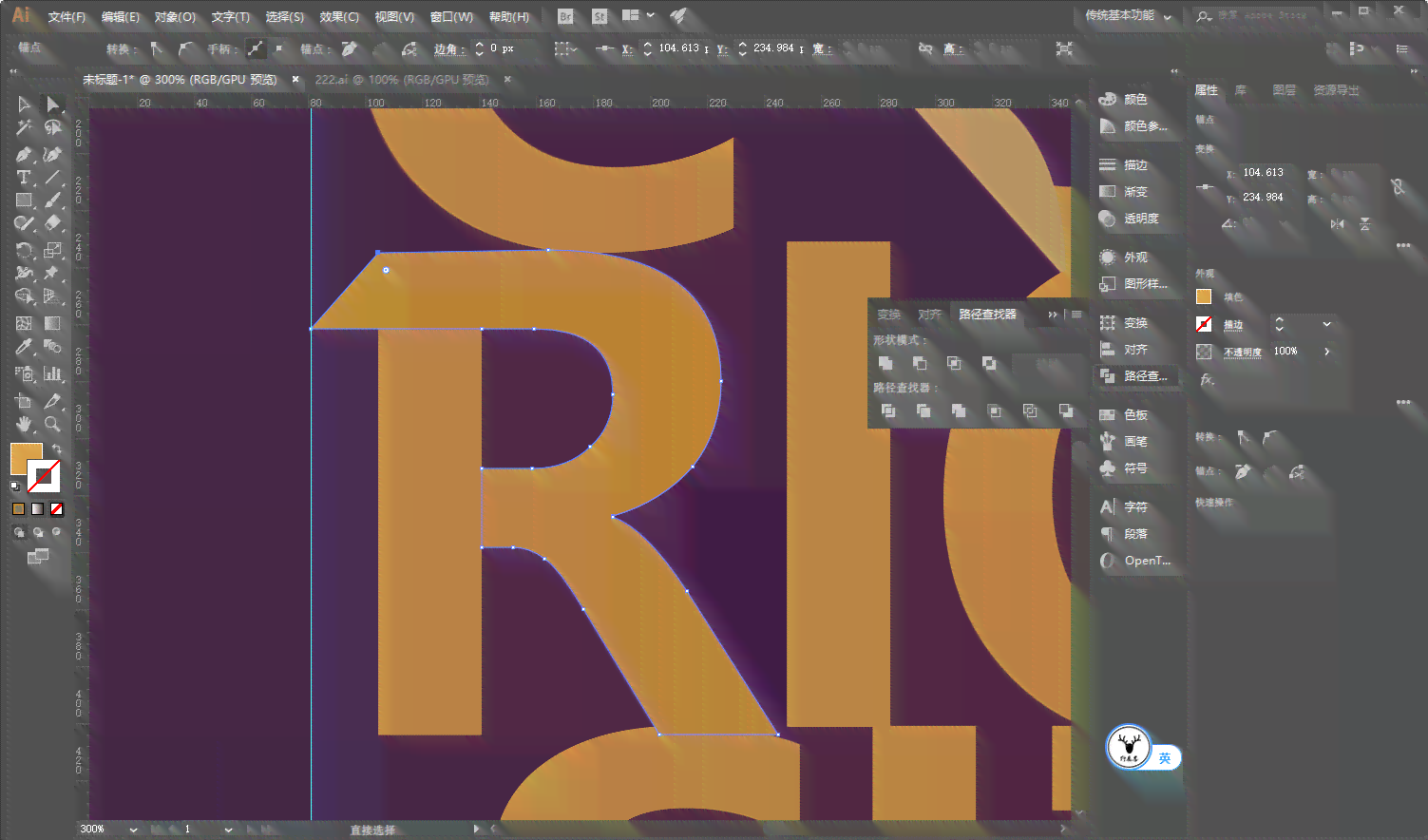Select the Rotate tool
The width and height of the screenshot is (1428, 840).
25,250
